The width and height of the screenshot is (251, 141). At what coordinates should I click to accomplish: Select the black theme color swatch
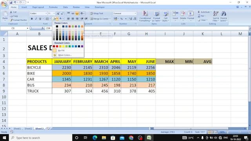point(57,26)
